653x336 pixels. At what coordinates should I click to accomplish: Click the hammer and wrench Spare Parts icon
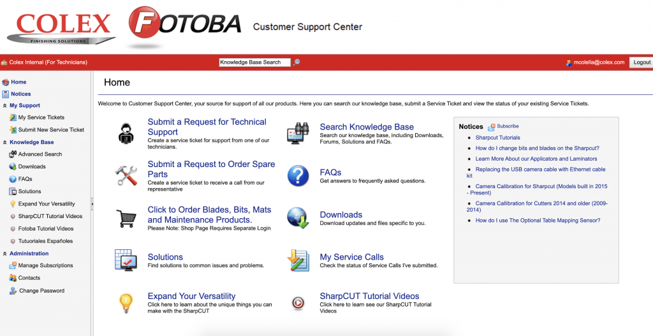click(126, 176)
